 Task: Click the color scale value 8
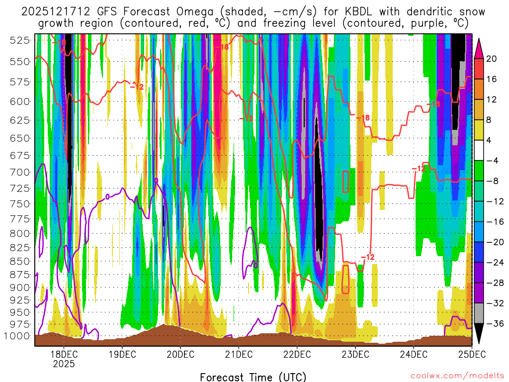(x=489, y=120)
